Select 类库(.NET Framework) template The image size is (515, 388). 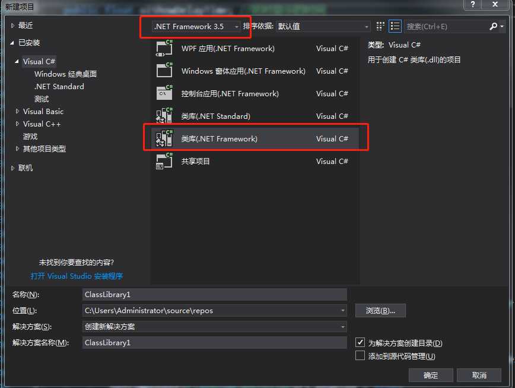(255, 138)
